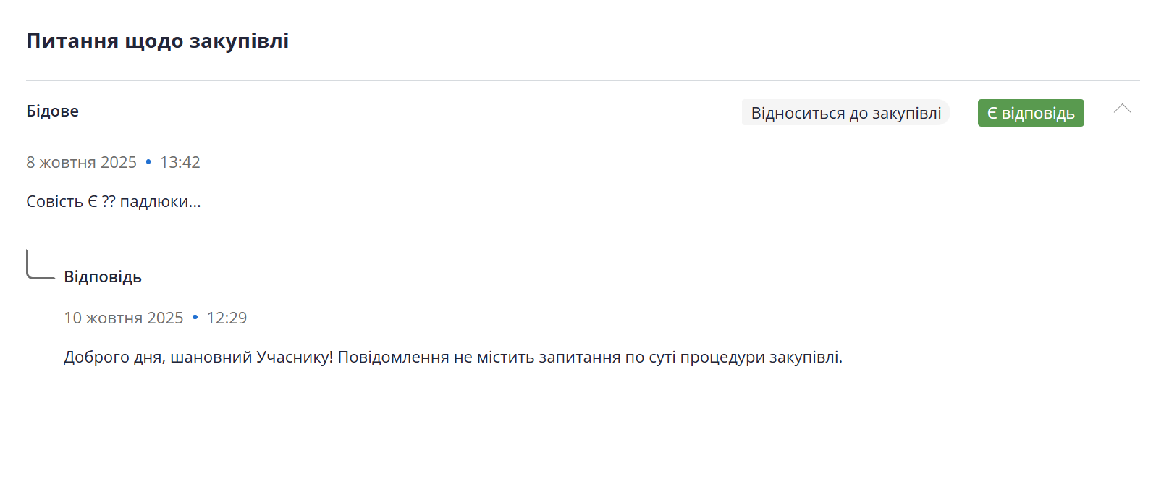Click the Відповідь reply label
1156x495 pixels.
[102, 276]
